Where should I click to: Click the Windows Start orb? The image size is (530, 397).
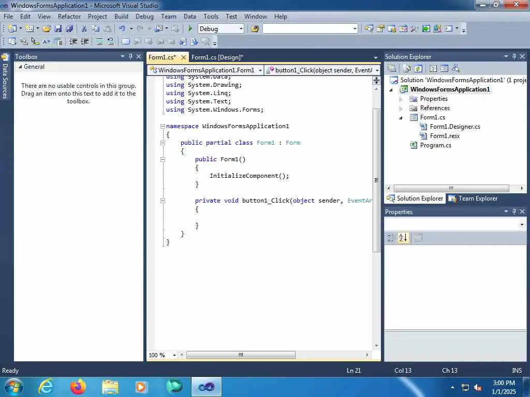14,387
